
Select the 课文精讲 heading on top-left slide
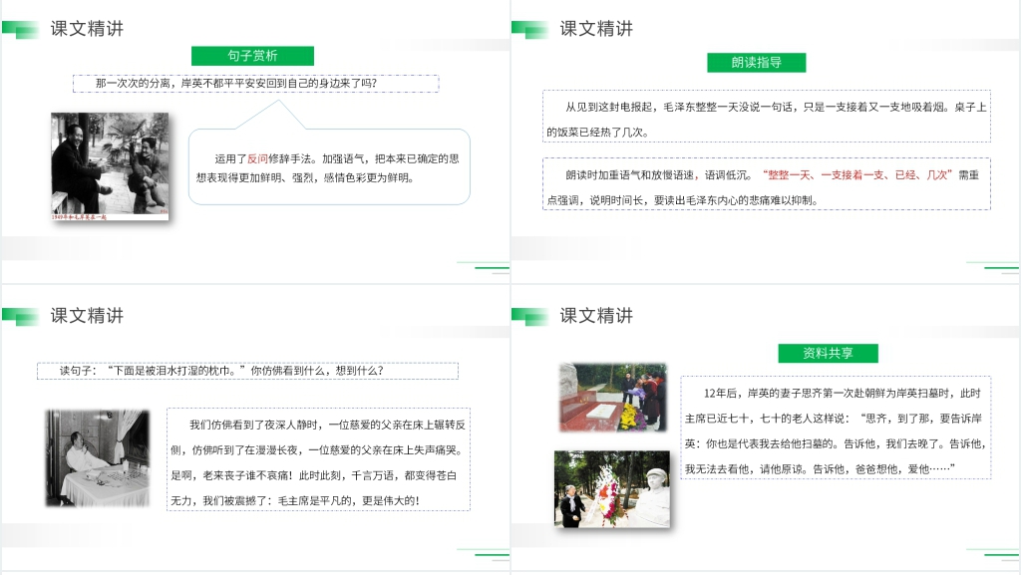(85, 29)
